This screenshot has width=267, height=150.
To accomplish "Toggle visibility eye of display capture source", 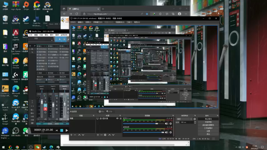I will (x=117, y=118).
